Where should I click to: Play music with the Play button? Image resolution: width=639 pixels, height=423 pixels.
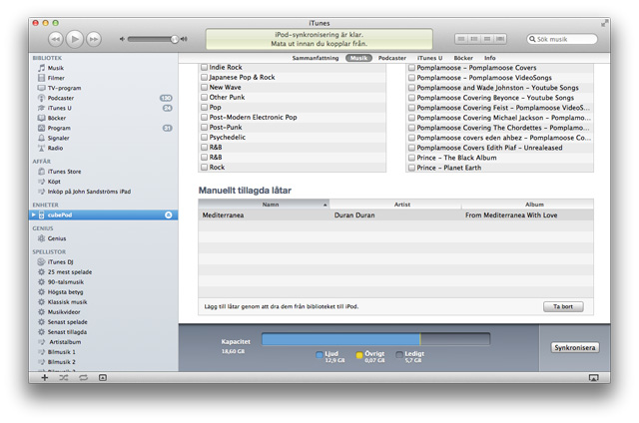tap(75, 39)
